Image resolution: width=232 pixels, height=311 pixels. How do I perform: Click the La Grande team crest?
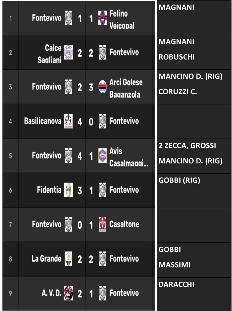tap(68, 259)
